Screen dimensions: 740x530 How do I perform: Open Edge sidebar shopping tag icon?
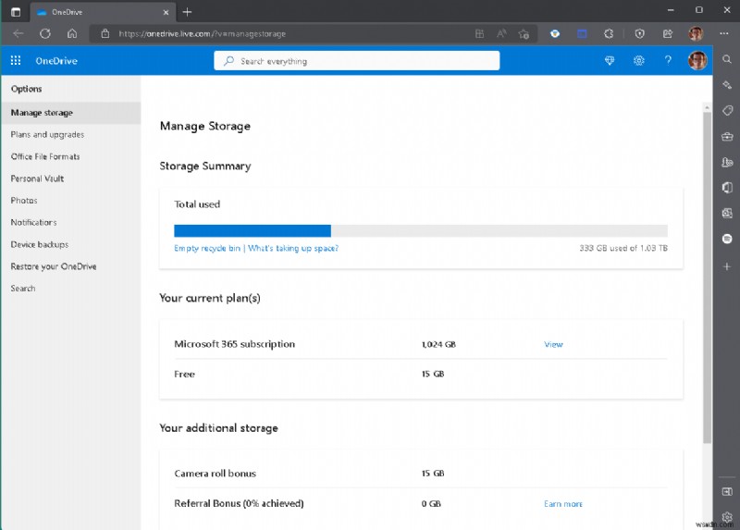(727, 110)
